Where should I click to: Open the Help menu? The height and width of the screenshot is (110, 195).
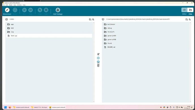click(x=24, y=5)
